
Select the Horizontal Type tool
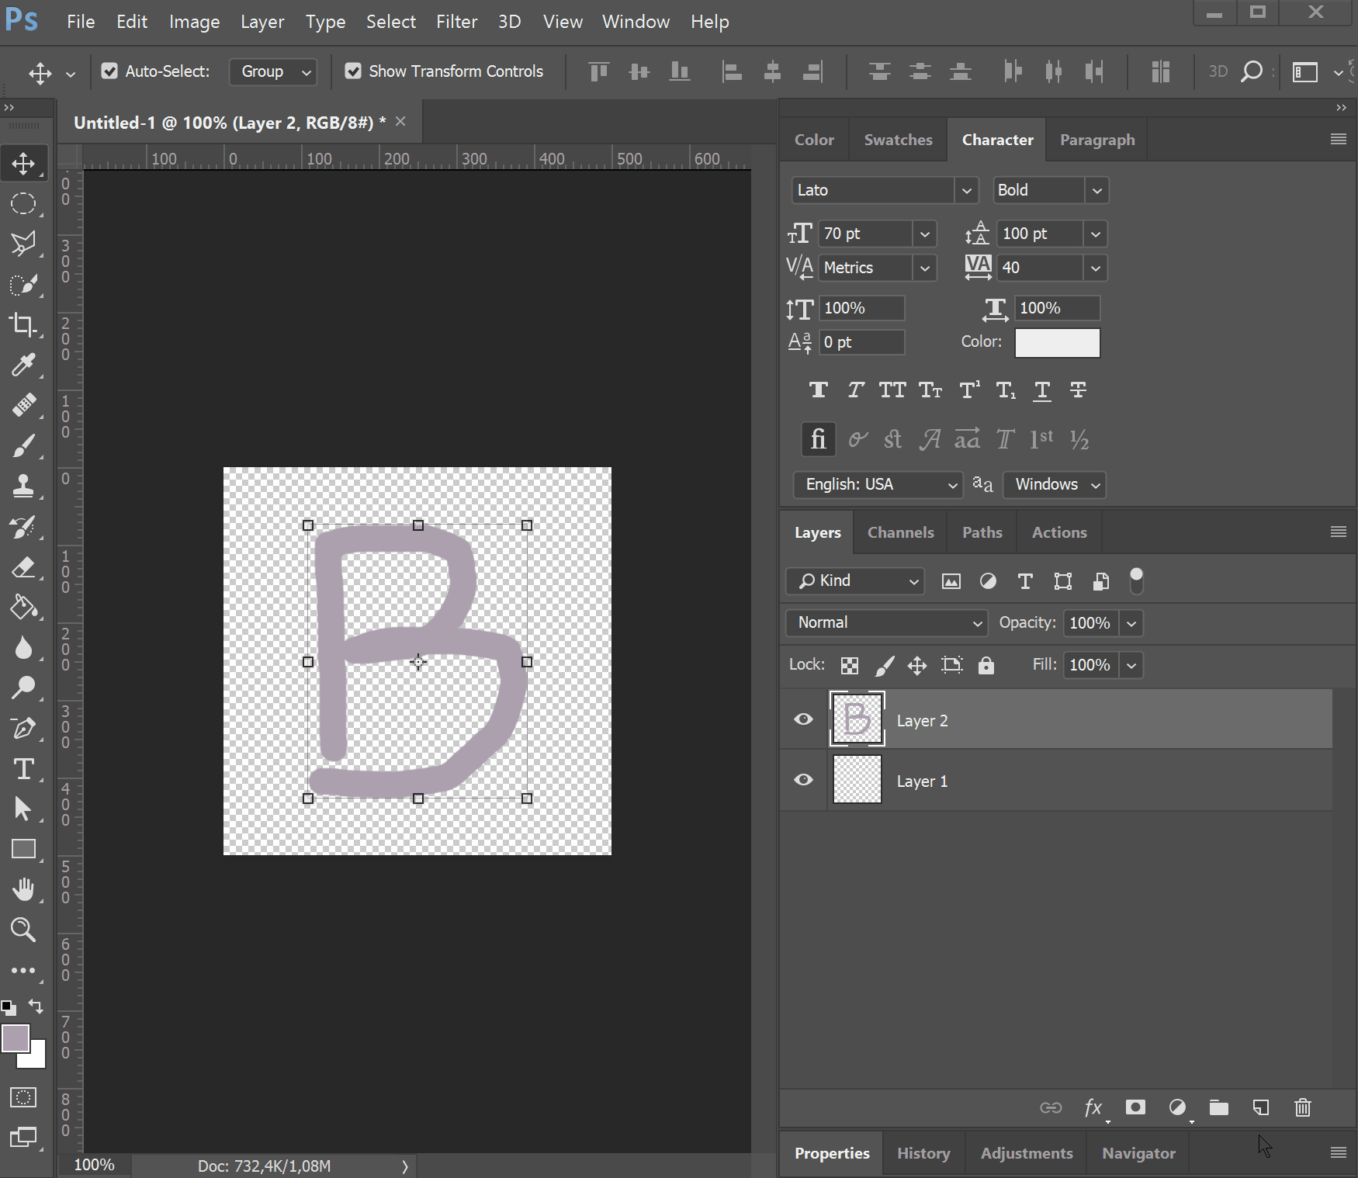coord(23,769)
